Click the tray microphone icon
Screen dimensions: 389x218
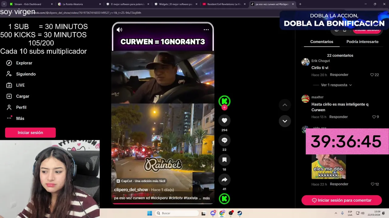tap(342, 213)
